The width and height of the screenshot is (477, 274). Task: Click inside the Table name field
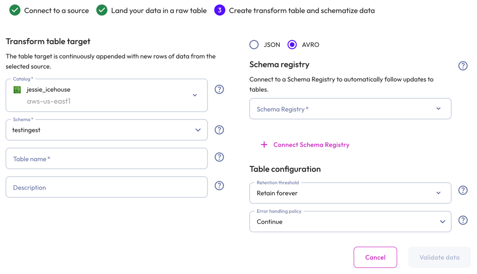[x=106, y=158]
